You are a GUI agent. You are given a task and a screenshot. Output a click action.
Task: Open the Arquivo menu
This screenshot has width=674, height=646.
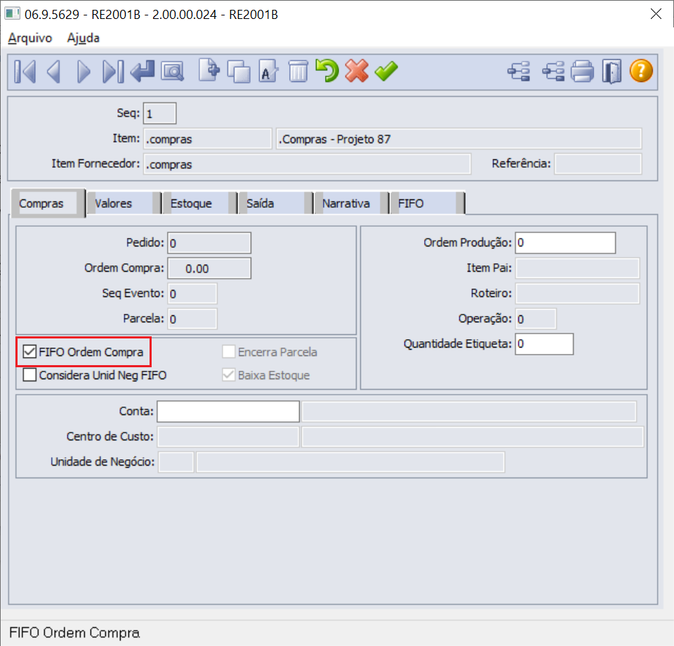pyautogui.click(x=30, y=38)
